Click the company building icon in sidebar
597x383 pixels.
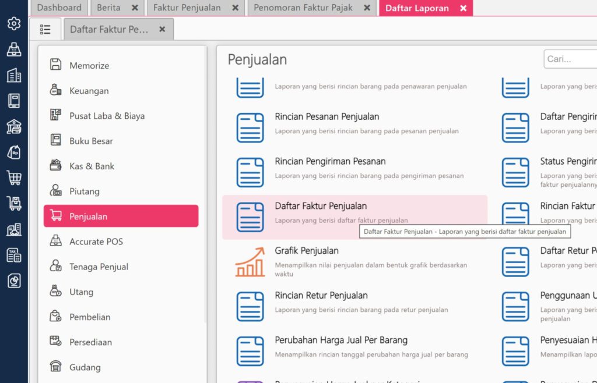[x=14, y=75]
